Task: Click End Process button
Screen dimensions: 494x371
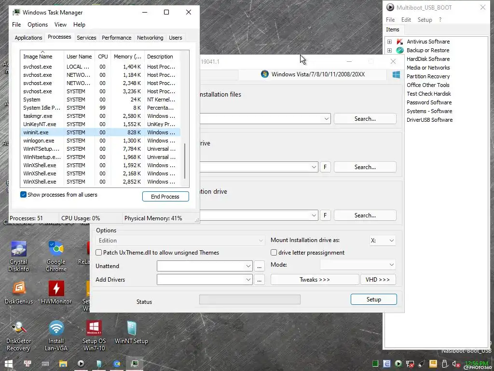Action: 165,197
